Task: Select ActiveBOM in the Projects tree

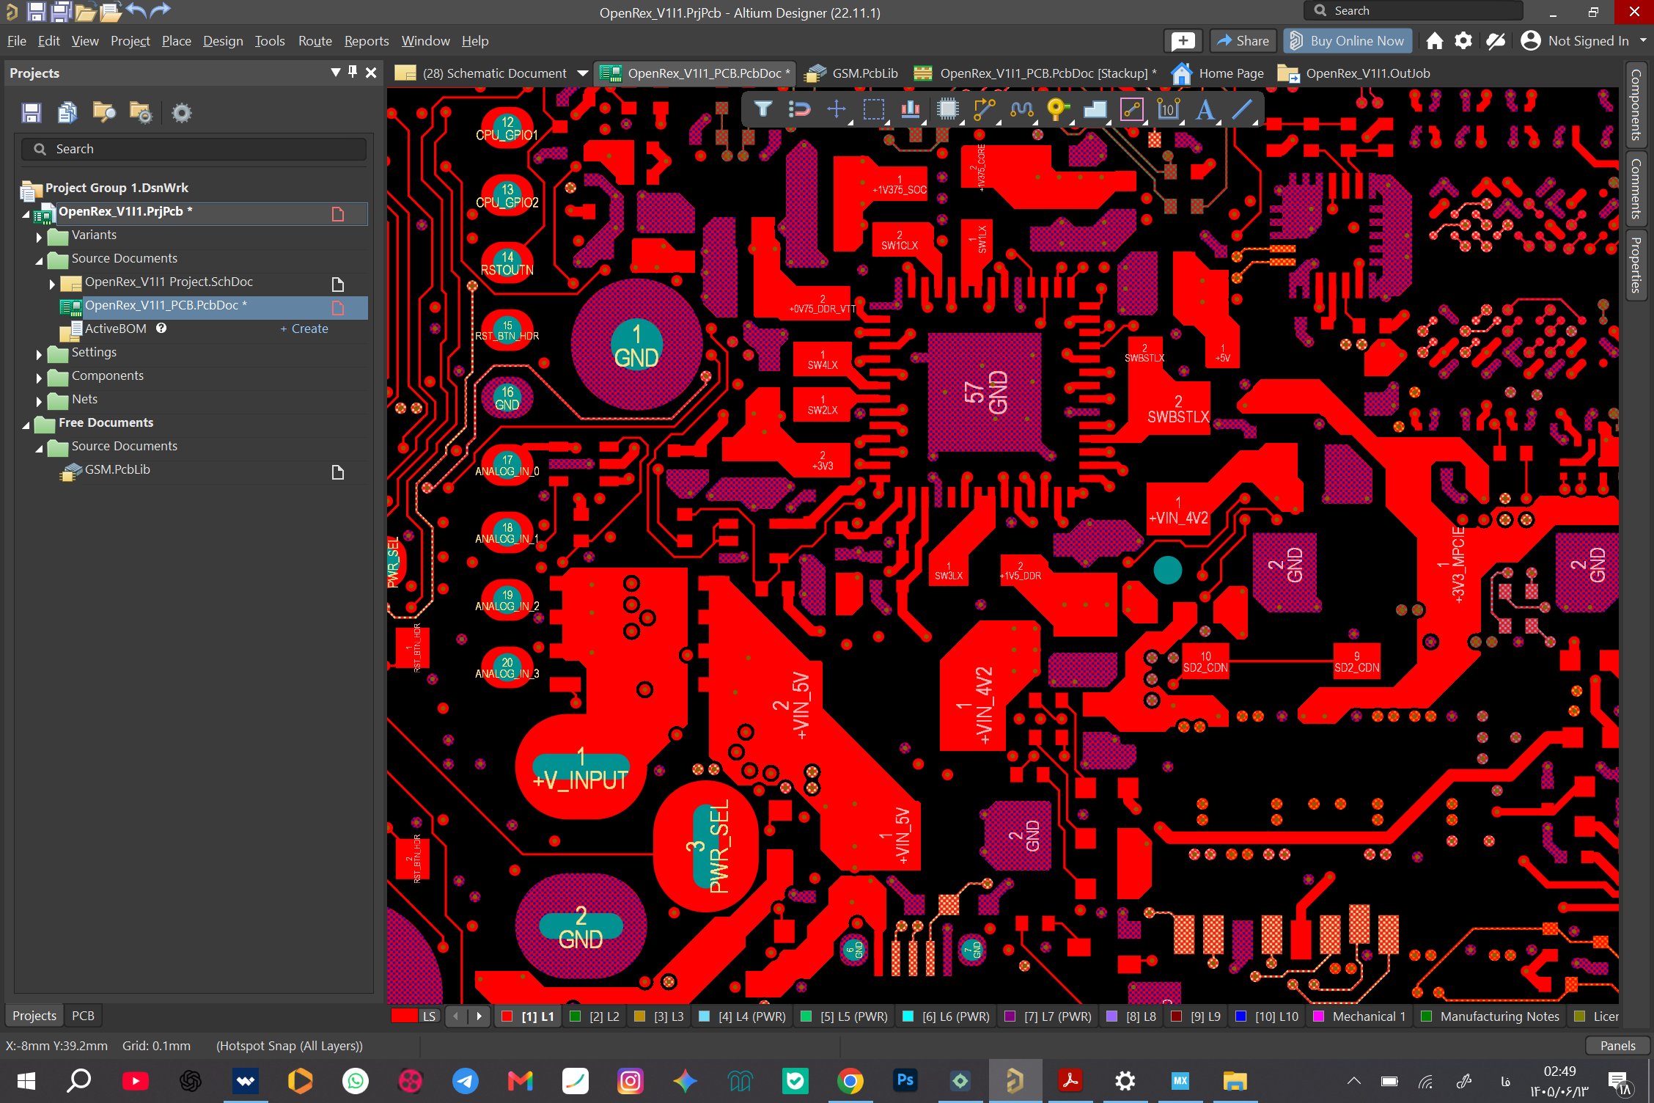Action: coord(116,329)
